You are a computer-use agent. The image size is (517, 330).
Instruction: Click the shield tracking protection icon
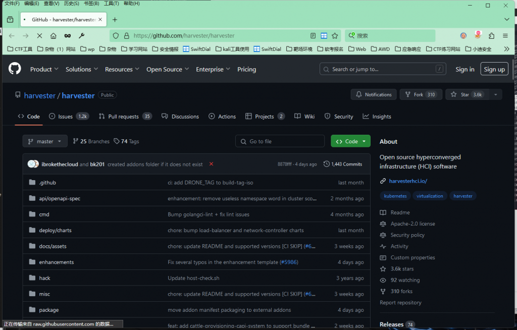click(x=116, y=36)
